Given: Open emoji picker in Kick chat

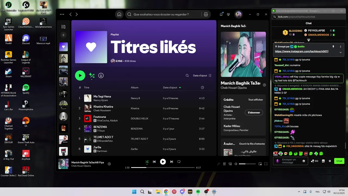Looking at the screenshot, I should 304,161.
